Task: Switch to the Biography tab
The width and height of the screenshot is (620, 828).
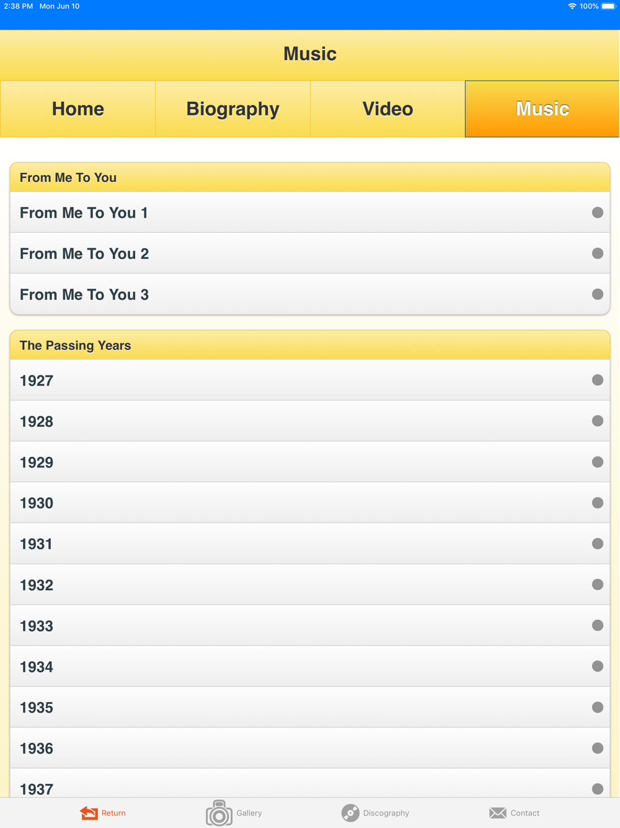Action: click(232, 109)
